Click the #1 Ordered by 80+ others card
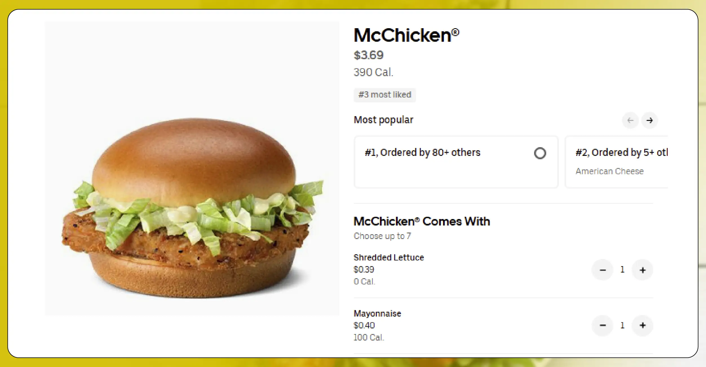Image resolution: width=706 pixels, height=367 pixels. 456,162
